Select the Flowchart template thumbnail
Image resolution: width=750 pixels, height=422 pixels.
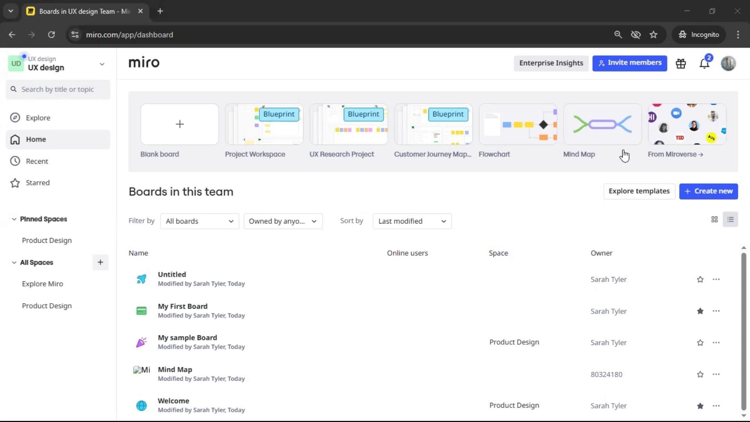(x=518, y=124)
